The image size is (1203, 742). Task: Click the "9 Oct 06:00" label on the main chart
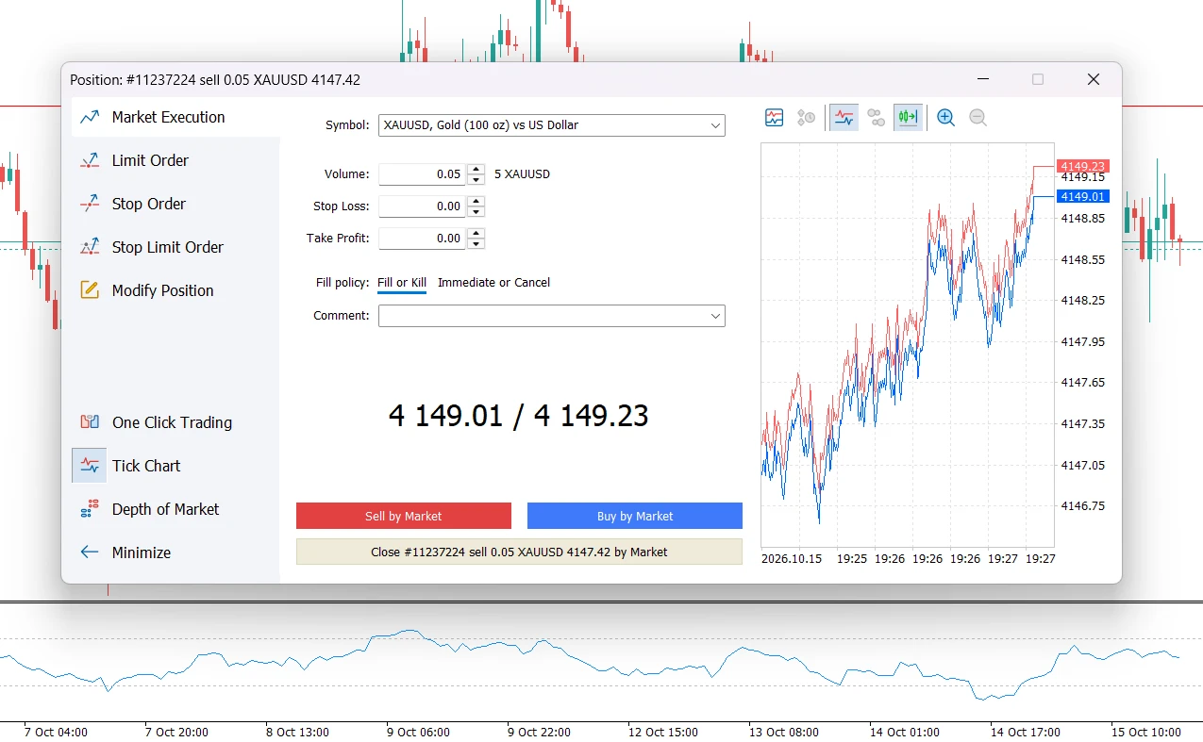417,732
